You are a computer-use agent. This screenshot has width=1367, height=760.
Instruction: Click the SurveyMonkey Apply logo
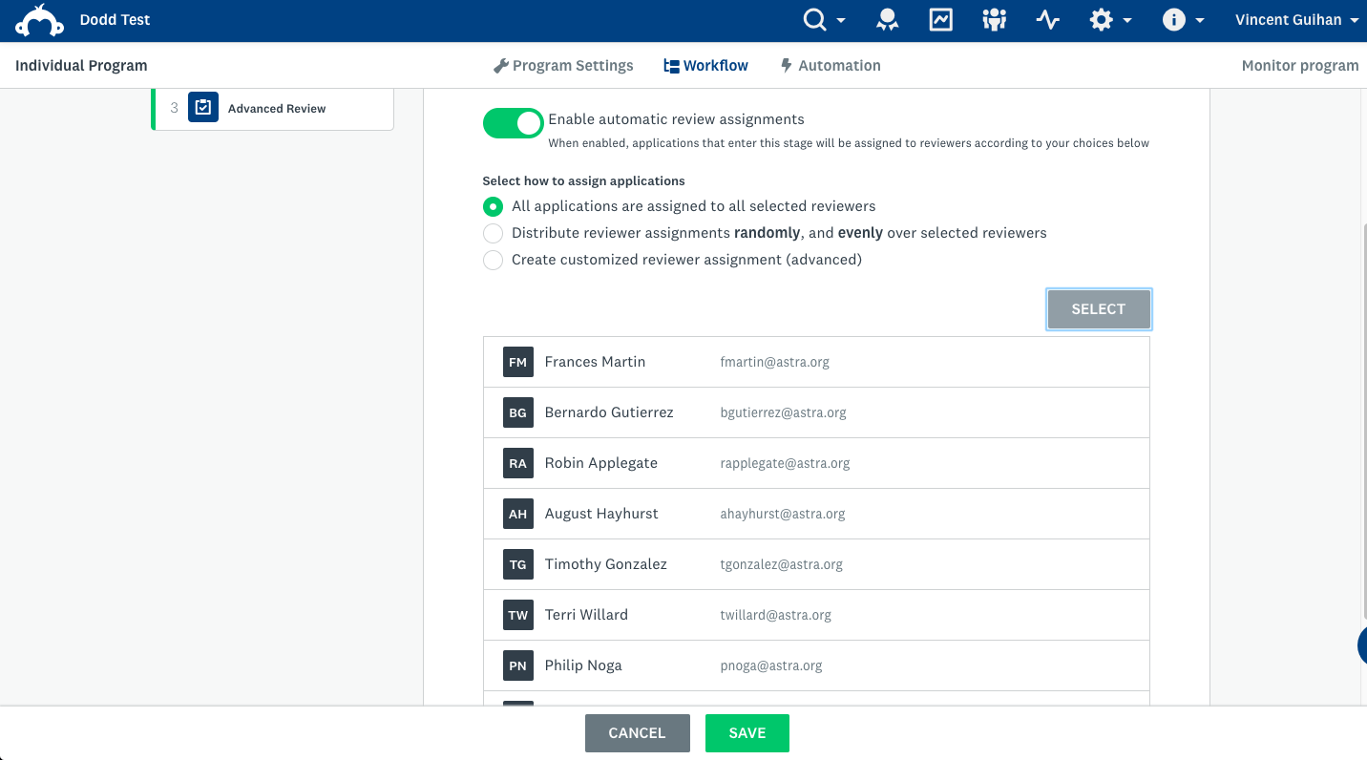(x=40, y=20)
